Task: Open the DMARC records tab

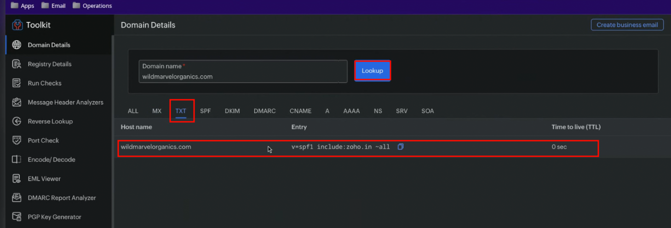Action: point(264,111)
